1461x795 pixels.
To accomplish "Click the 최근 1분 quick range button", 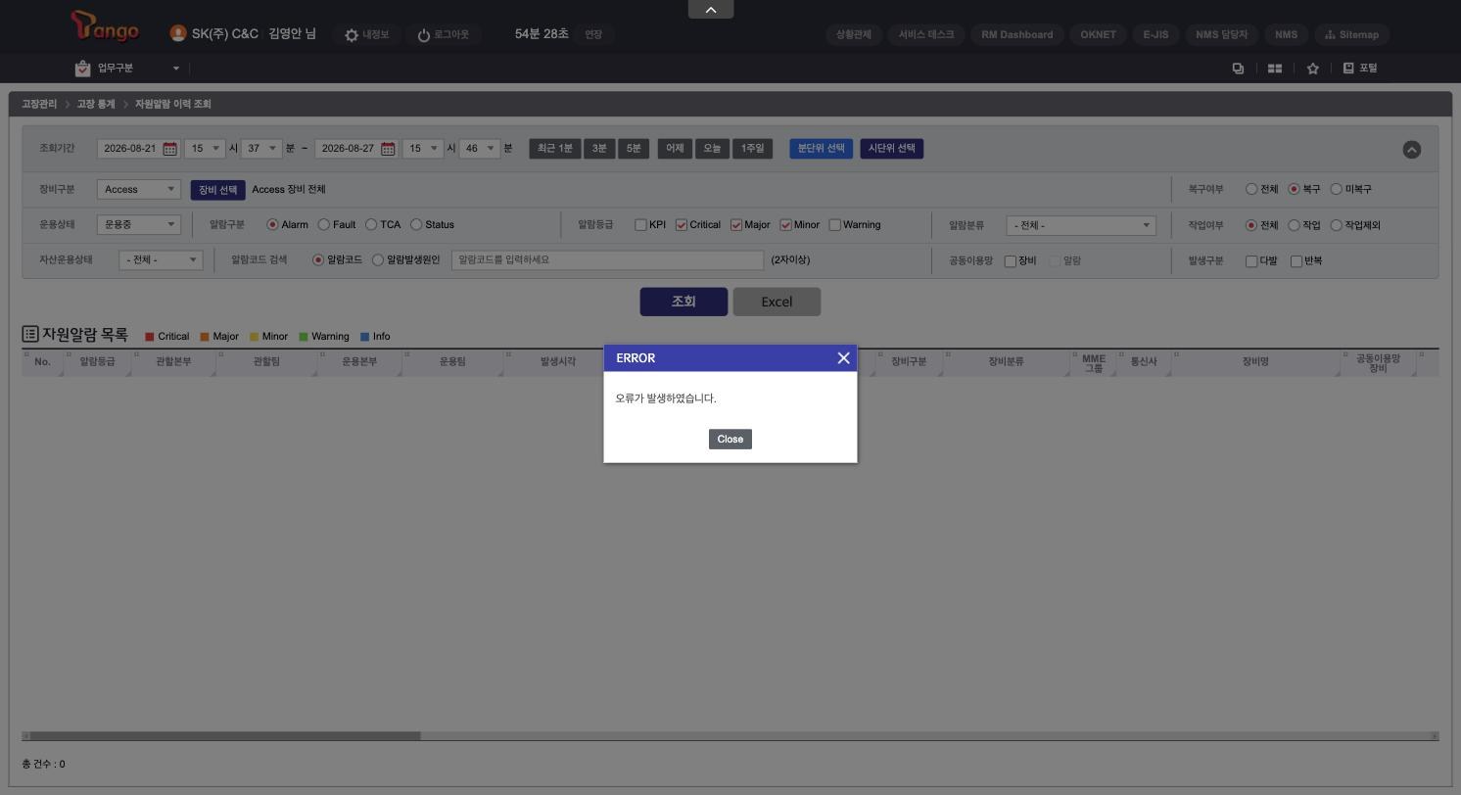I will pos(554,149).
